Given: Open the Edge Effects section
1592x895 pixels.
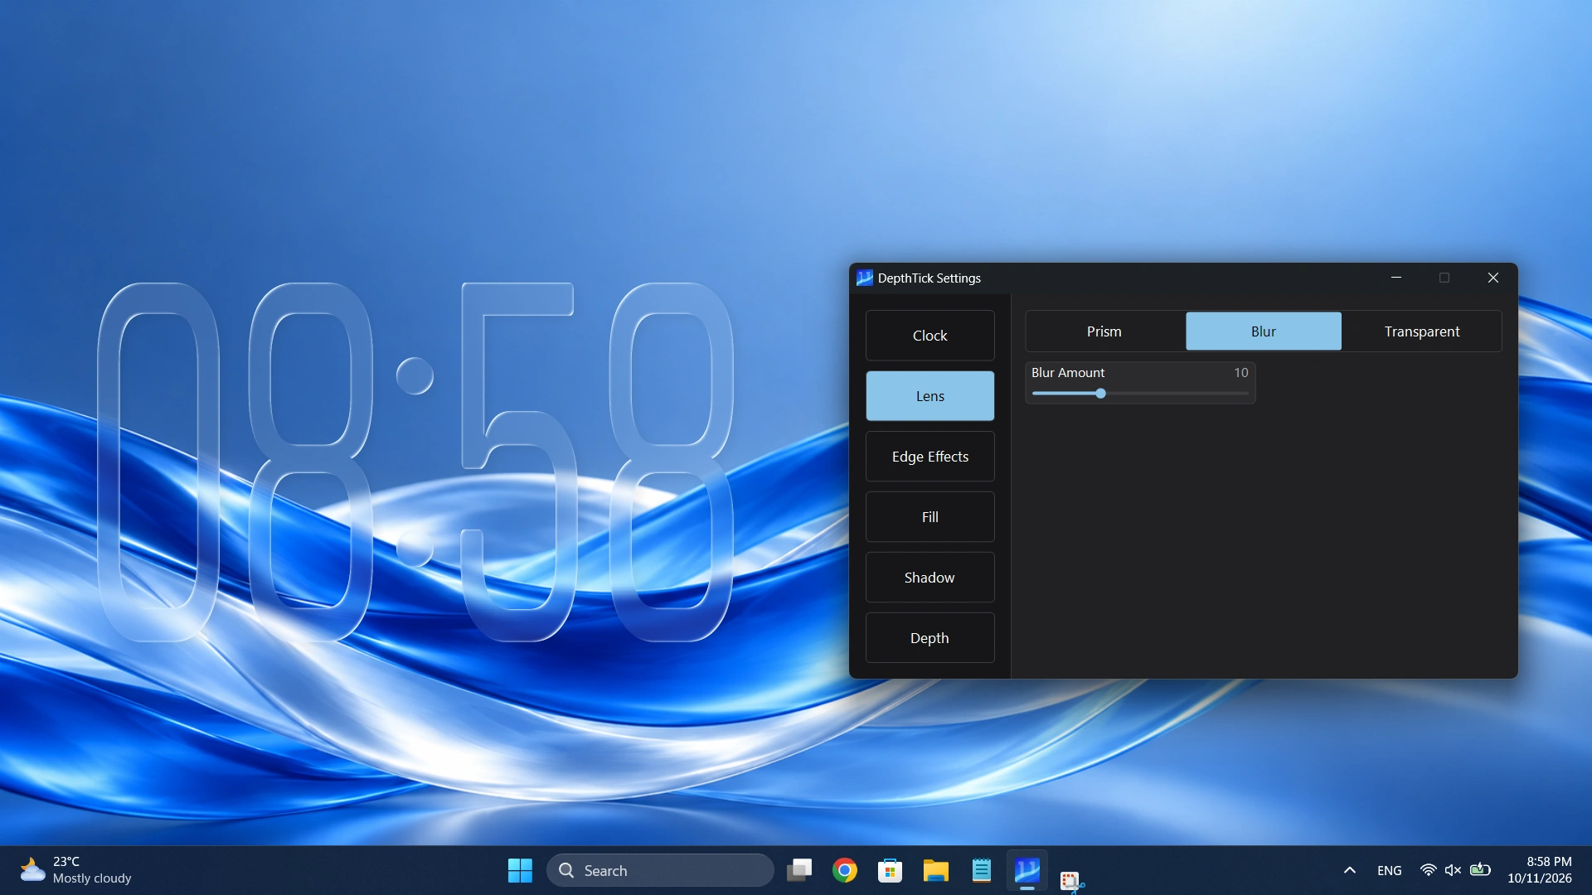Looking at the screenshot, I should 929,457.
